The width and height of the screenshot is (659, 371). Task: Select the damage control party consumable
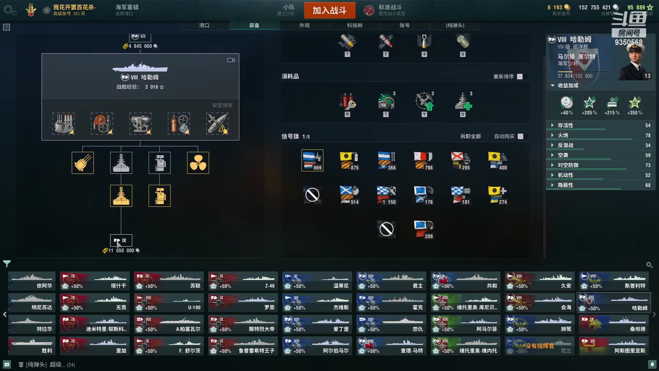[348, 102]
